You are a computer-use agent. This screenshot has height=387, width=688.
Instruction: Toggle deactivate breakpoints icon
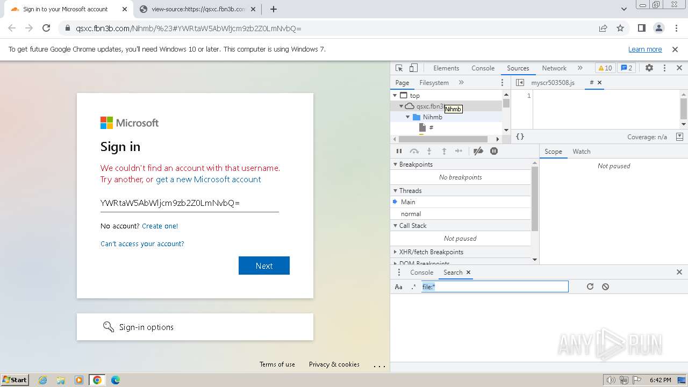[x=478, y=152]
